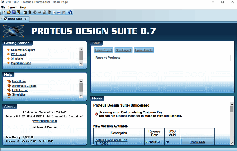
Task: Visit the www.labcenter.com link
Action: point(45,121)
